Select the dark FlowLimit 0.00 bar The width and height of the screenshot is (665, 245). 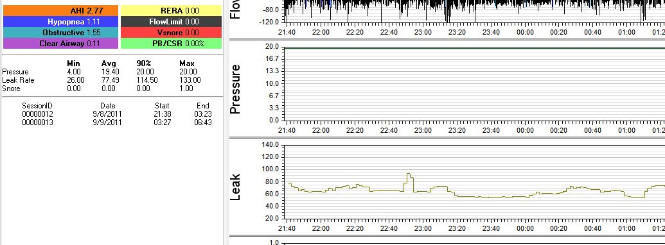pyautogui.click(x=172, y=21)
